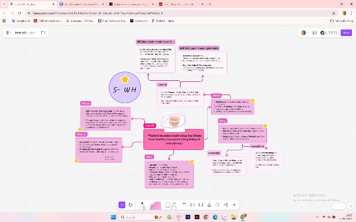The height and width of the screenshot is (222, 356).
Task: Switch to the third browser tab
Action: coord(131,4)
